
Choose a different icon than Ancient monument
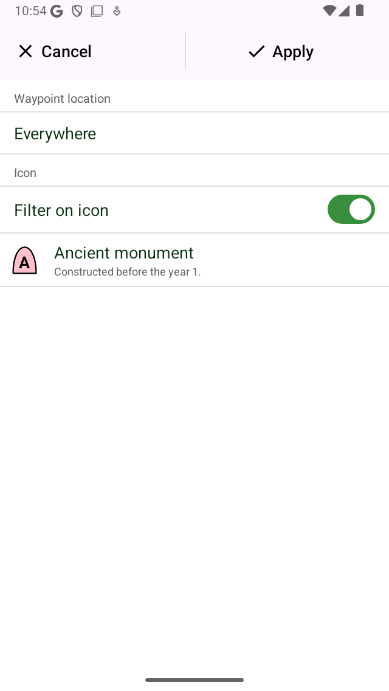click(194, 260)
